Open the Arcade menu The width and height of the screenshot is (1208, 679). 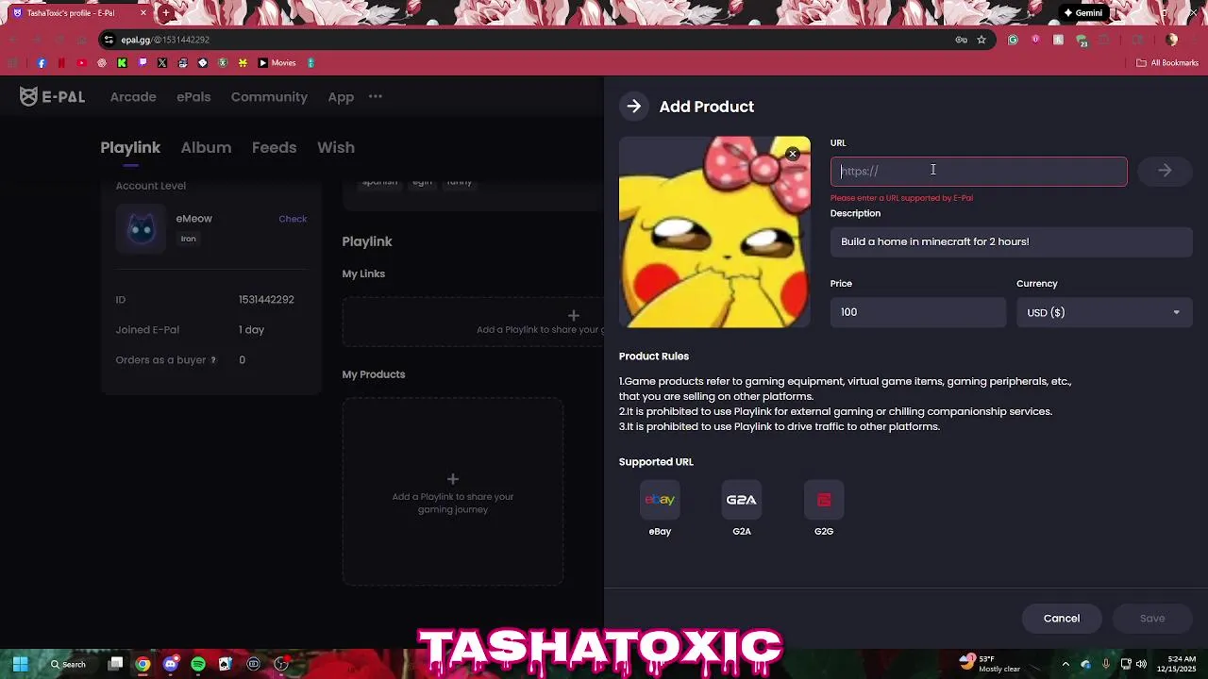(133, 97)
